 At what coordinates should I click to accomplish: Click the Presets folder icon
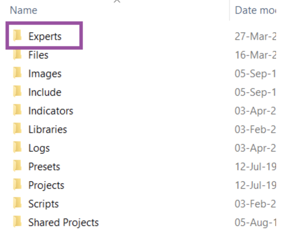pos(18,166)
